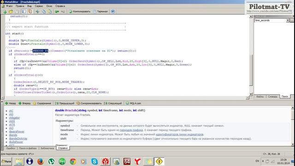Screen dimensions: 295x166
Task: Click the Copy toolbar icon
Action: point(44,12)
